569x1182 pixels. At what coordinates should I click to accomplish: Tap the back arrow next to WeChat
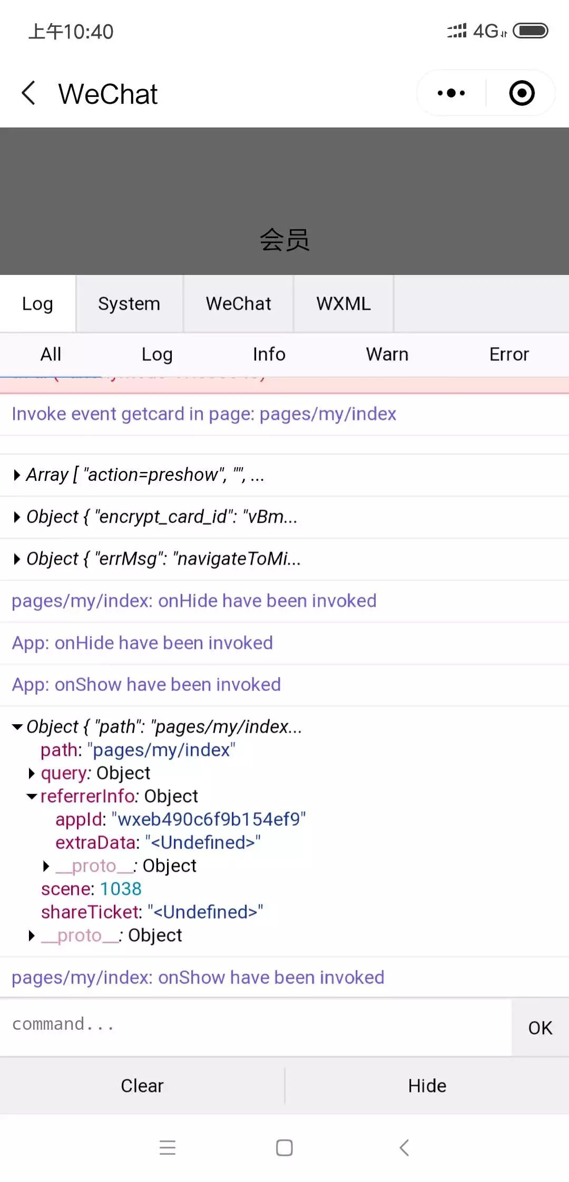(x=28, y=93)
